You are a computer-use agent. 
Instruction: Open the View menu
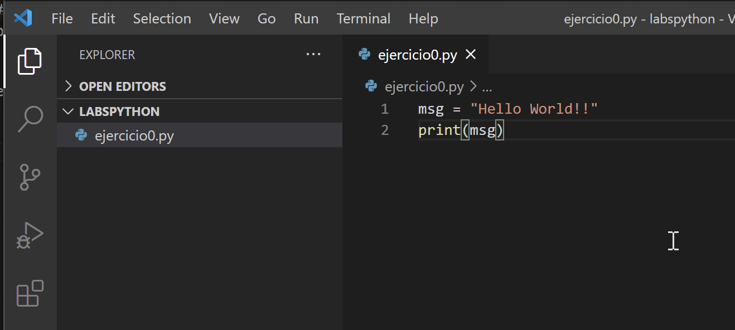click(224, 18)
